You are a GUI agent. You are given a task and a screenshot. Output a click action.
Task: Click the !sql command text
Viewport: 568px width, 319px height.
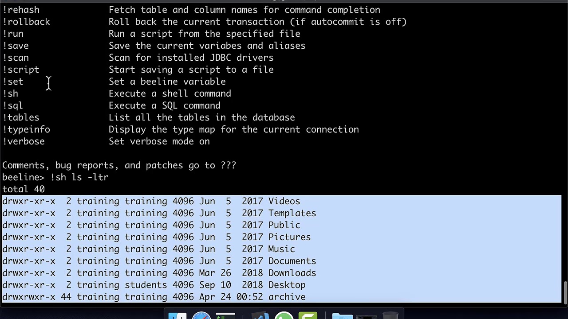pos(13,105)
